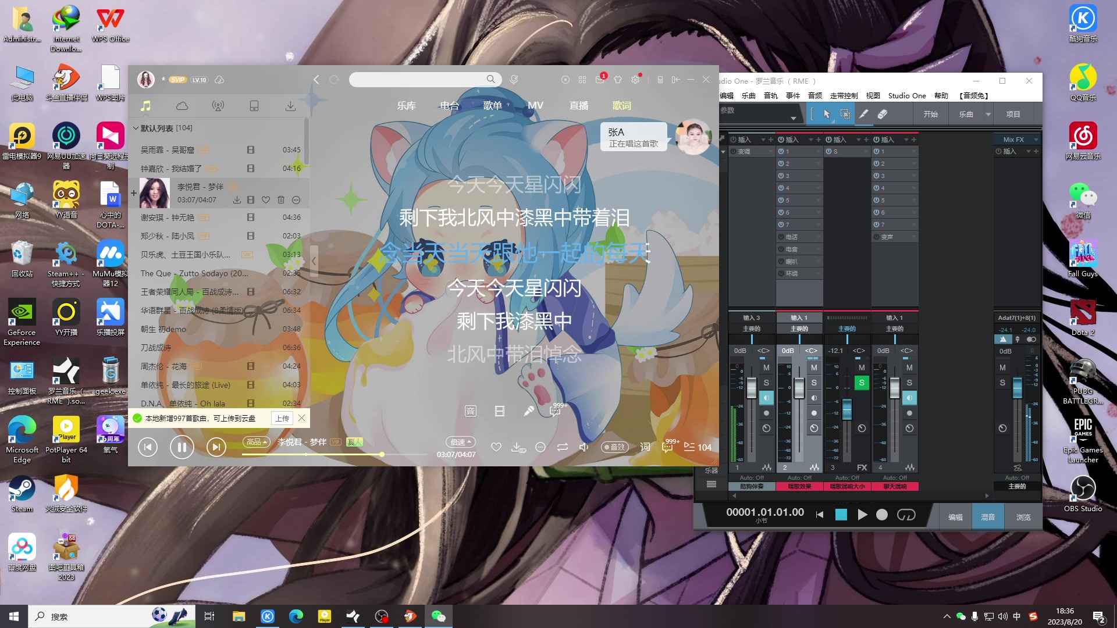This screenshot has height=628, width=1117.
Task: Mute the 聊天混响 channel
Action: [x=909, y=367]
